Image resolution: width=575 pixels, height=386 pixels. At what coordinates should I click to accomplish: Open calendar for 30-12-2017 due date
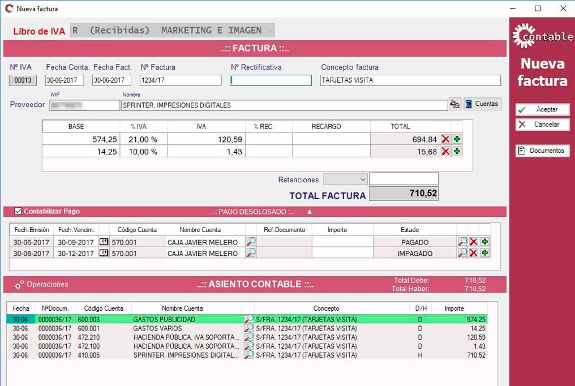[x=104, y=253]
